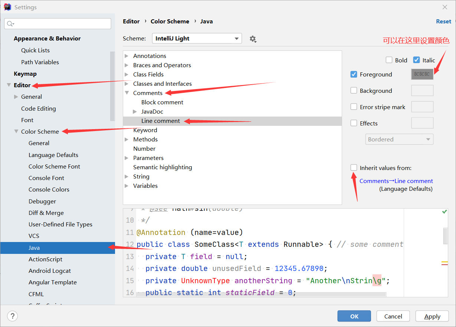Image resolution: width=456 pixels, height=327 pixels.
Task: Open Code Editing settings
Action: click(39, 108)
